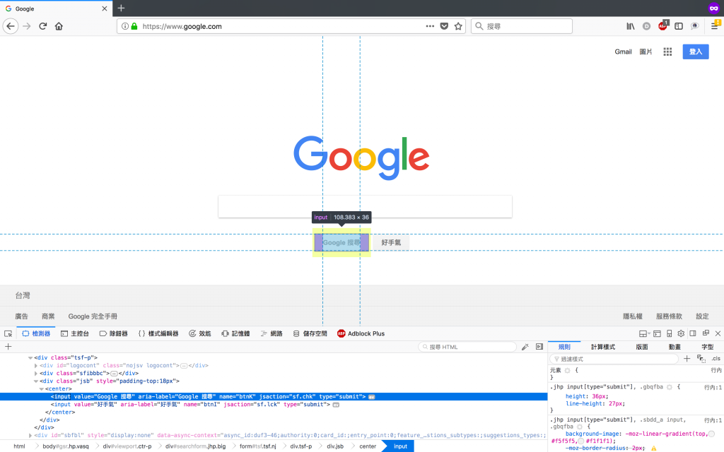The image size is (724, 452).
Task: Click the Google search text box
Action: coord(366,207)
